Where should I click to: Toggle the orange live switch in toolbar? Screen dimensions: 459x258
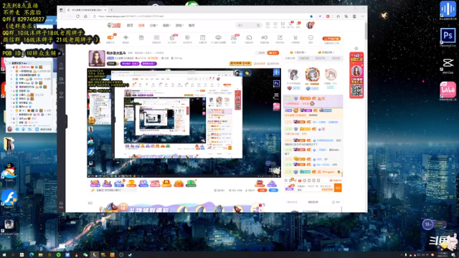tap(110, 37)
